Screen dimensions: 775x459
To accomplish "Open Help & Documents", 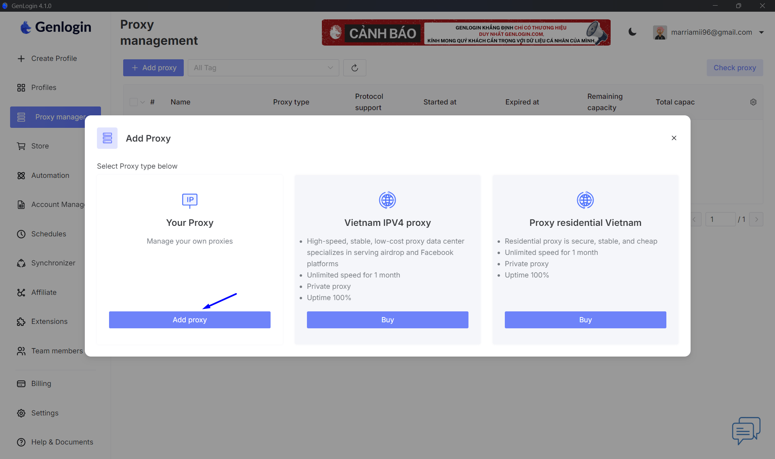I will (62, 442).
